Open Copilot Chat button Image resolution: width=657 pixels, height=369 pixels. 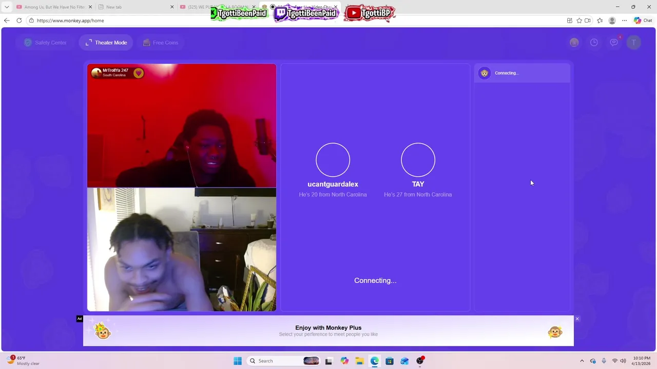coord(643,20)
